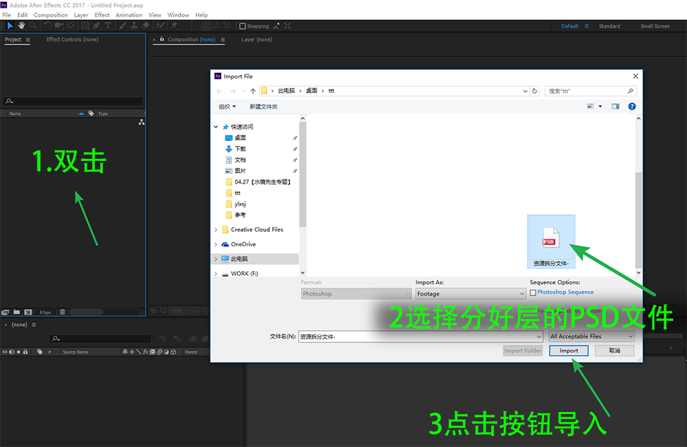Open the File menu
This screenshot has width=687, height=447.
coord(7,15)
